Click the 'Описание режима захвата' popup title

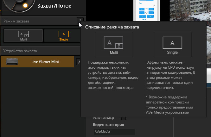tap(112, 27)
